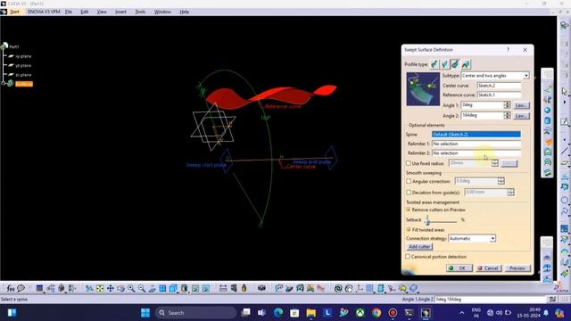Click the Angle 1 spinner arrows
Viewport: 571px width, 321px height.
[507, 105]
